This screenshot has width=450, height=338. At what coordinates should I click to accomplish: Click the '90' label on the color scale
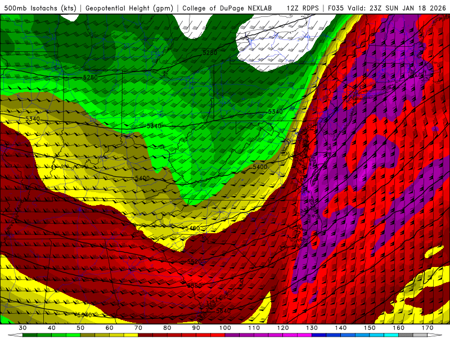click(x=196, y=328)
